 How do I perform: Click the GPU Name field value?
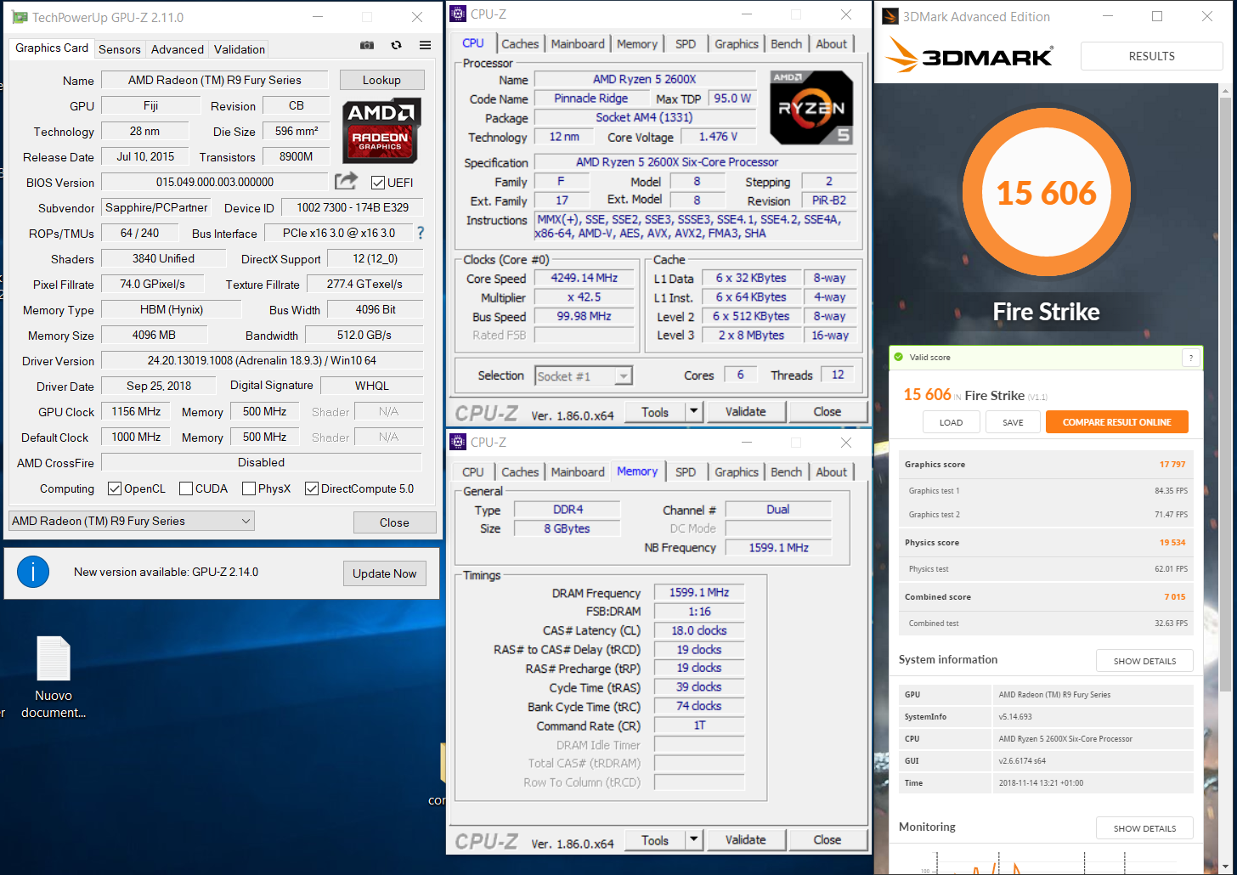coord(215,80)
